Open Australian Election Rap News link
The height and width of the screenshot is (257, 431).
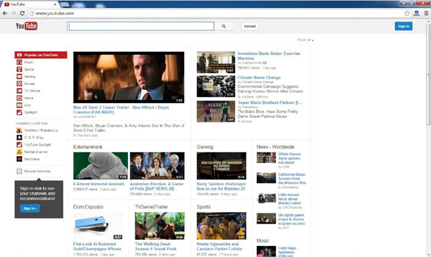pyautogui.click(x=156, y=186)
